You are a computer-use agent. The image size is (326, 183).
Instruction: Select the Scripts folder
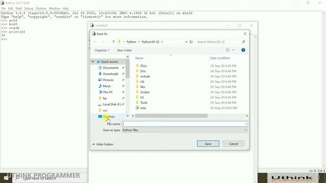145,92
